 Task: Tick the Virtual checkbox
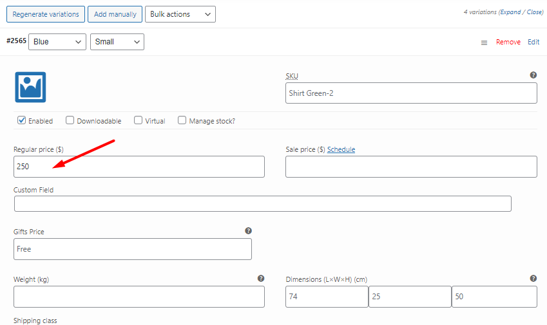click(x=138, y=120)
